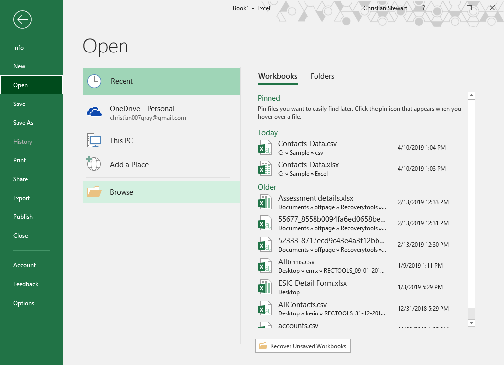This screenshot has width=504, height=365.
Task: Open the Publish page
Action: (x=31, y=217)
